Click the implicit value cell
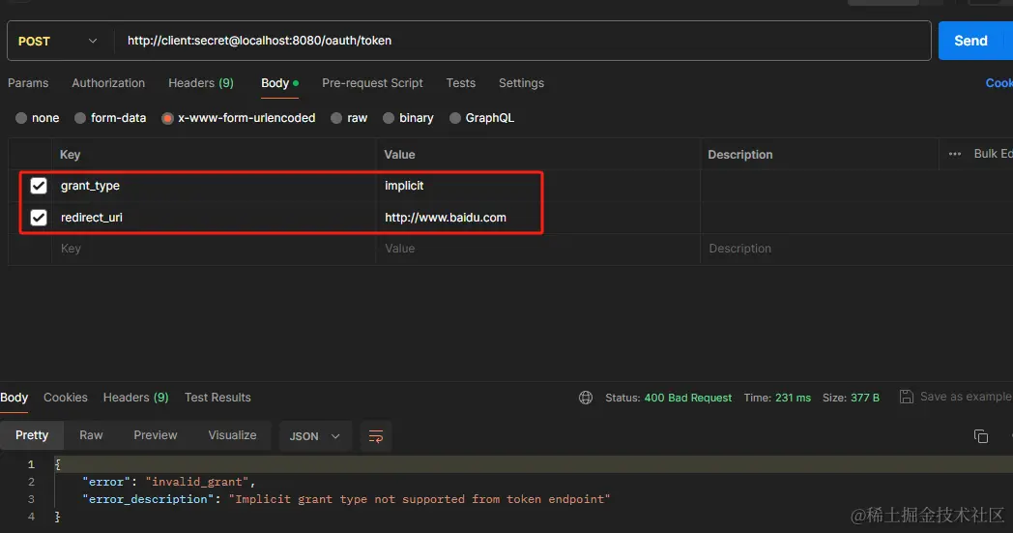Screen dimensions: 1013x533 pyautogui.click(x=538, y=186)
